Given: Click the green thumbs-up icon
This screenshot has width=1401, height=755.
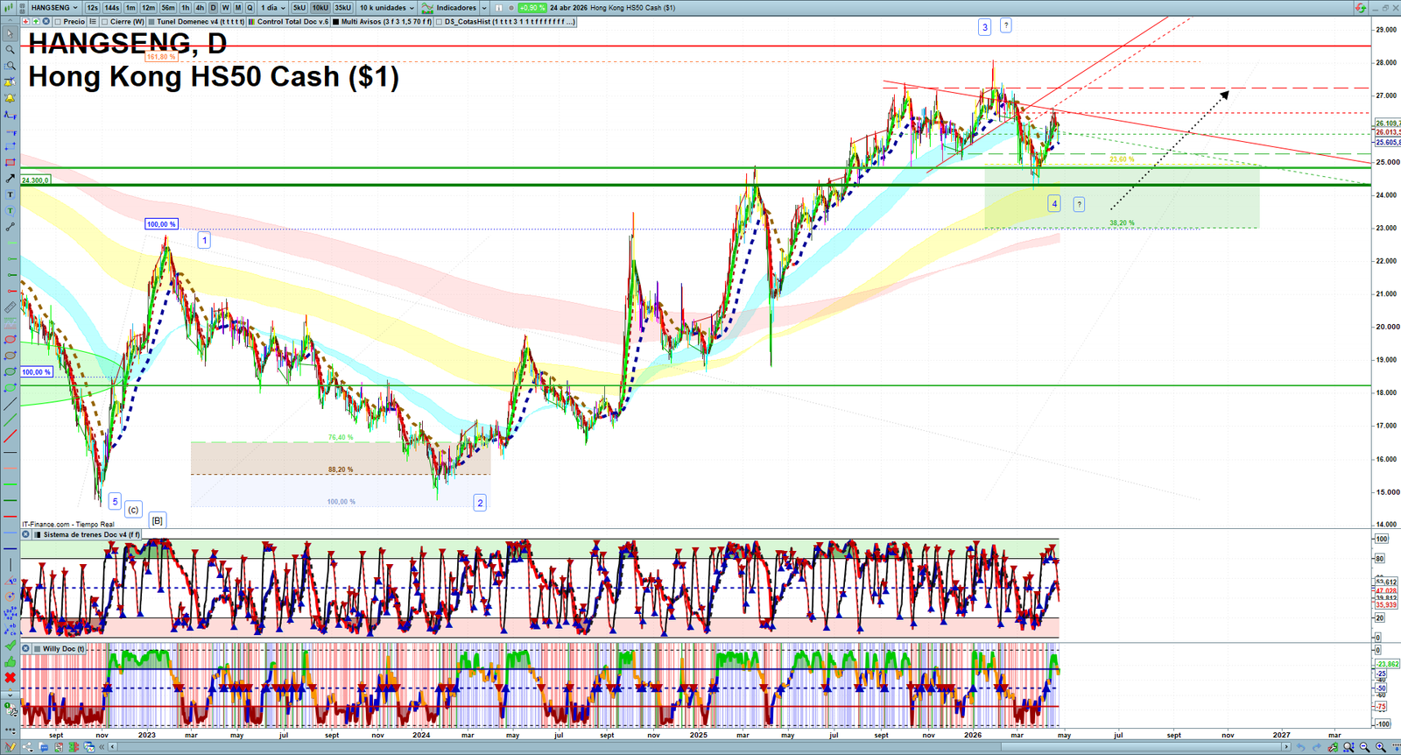Looking at the screenshot, I should [11, 662].
